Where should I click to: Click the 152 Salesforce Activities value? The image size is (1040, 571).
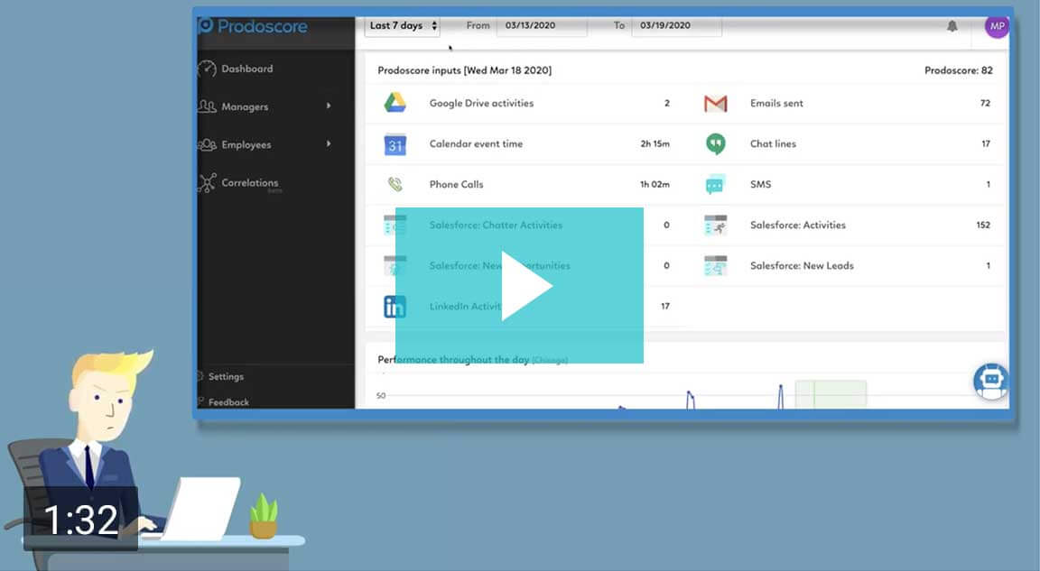(x=983, y=226)
